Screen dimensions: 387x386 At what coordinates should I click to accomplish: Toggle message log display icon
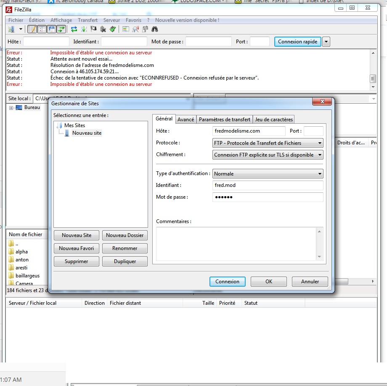[x=32, y=29]
